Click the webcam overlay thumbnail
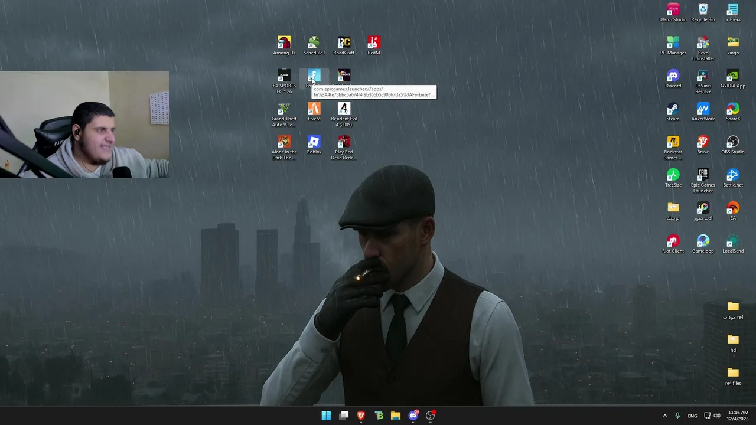 point(84,125)
